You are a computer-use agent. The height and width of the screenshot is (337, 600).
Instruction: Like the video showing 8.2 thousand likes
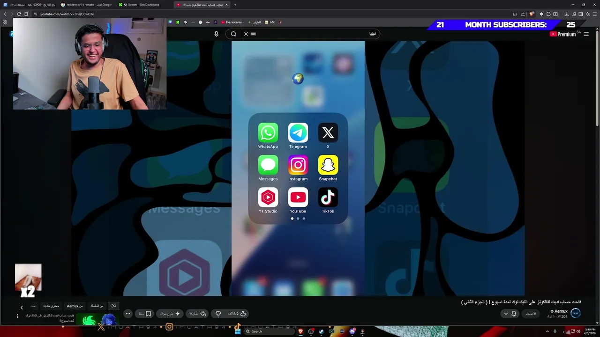(x=238, y=314)
